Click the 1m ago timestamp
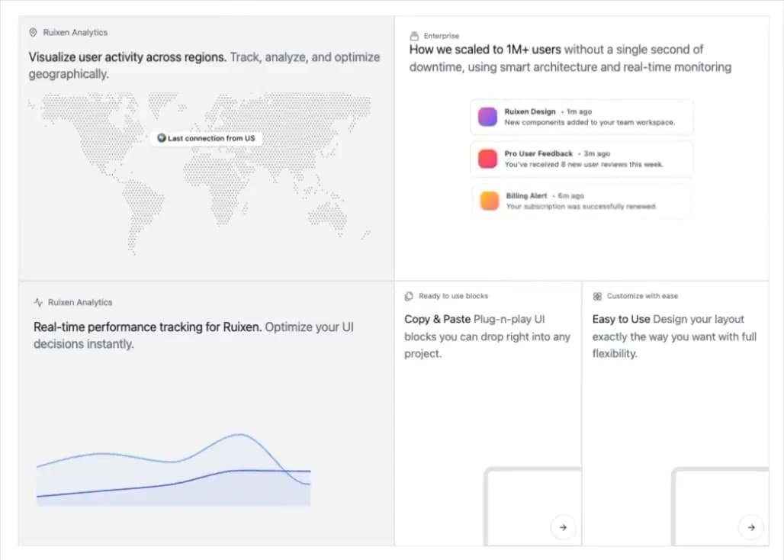Viewport: 784px width, 560px height. click(580, 111)
